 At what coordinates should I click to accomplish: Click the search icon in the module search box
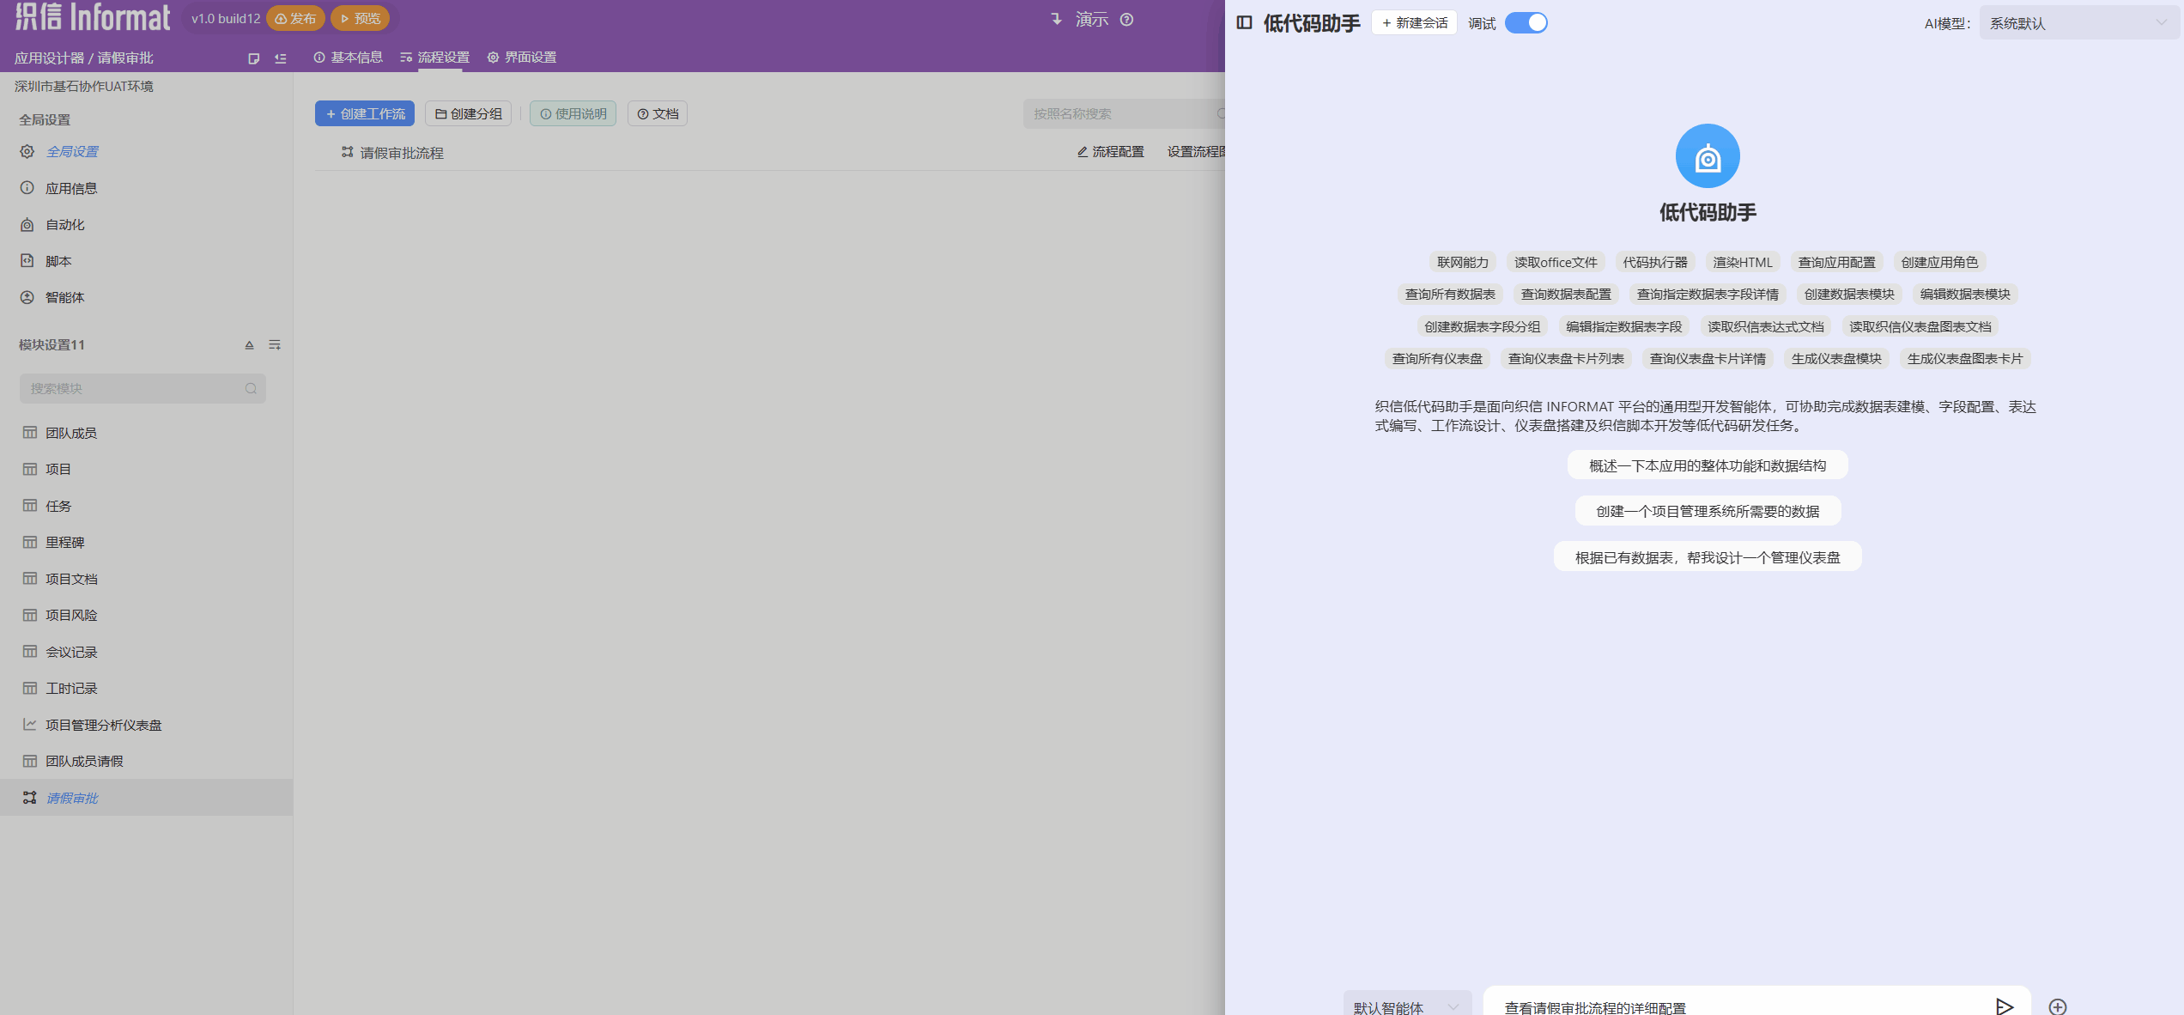click(x=251, y=388)
